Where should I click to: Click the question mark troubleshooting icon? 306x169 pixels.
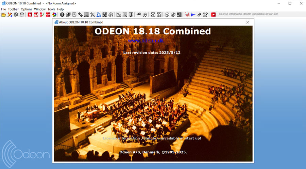(205, 14)
